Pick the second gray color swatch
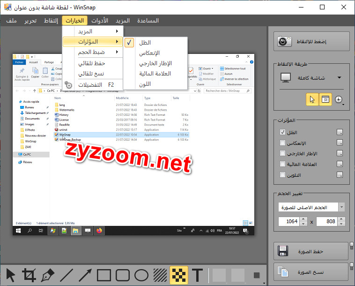 click(x=238, y=275)
